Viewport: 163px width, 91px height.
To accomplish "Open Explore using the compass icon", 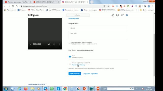I will click(117, 15).
